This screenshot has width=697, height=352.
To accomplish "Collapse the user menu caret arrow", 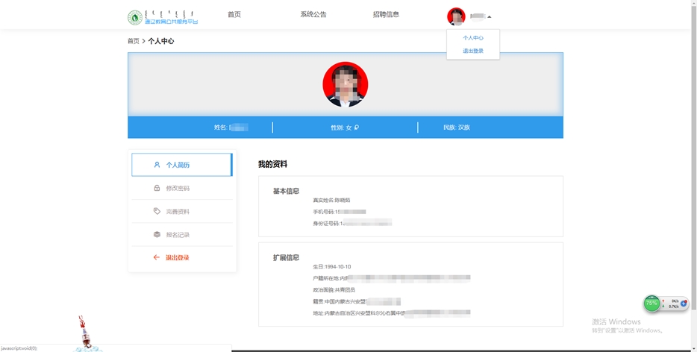I will (490, 16).
